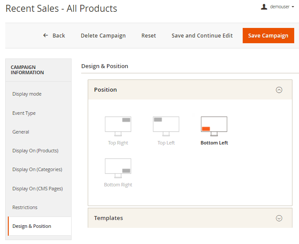Open the Display mode tab
This screenshot has height=244, width=299.
tap(27, 94)
